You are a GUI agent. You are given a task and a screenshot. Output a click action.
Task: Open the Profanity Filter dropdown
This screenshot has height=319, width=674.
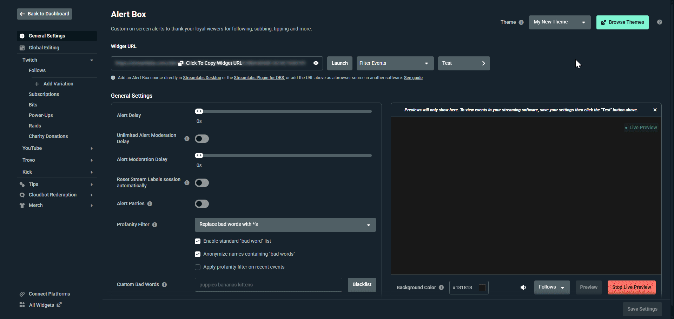[285, 225]
